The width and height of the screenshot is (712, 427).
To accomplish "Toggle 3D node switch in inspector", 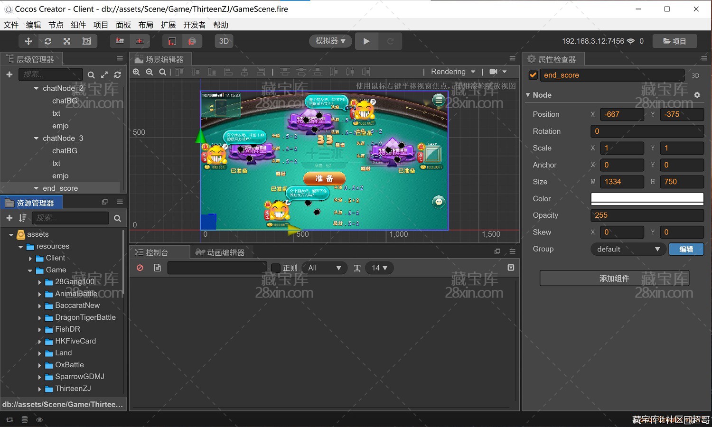I will (695, 75).
